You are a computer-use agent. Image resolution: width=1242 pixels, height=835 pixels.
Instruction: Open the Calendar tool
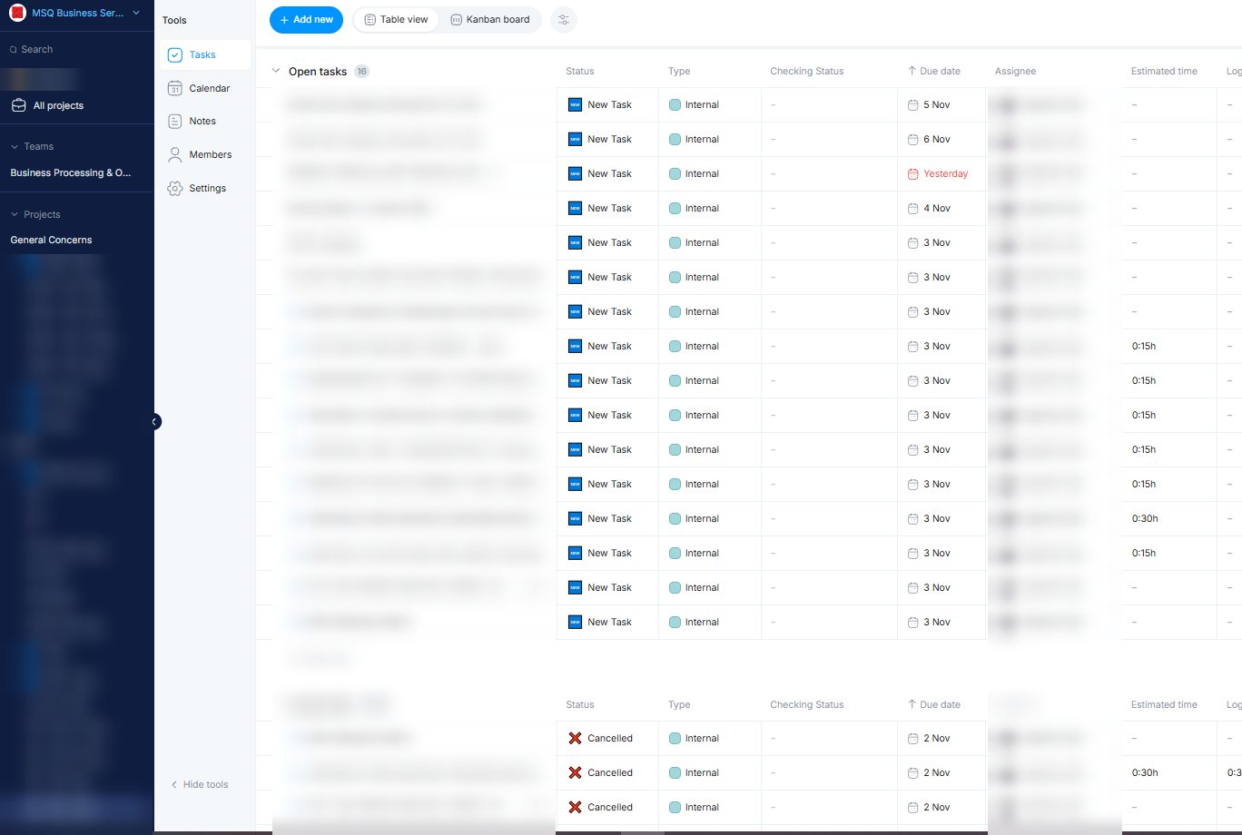(204, 88)
